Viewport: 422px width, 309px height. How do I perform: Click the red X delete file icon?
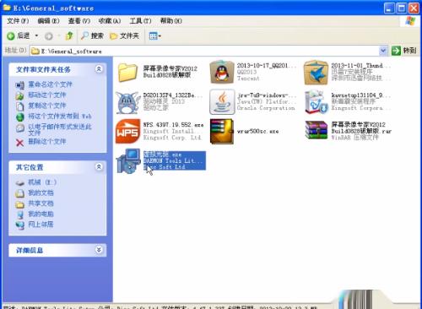(x=20, y=143)
